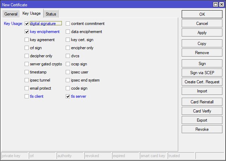Image resolution: width=226 pixels, height=161 pixels.
Task: Switch to the General tab
Action: [11, 14]
